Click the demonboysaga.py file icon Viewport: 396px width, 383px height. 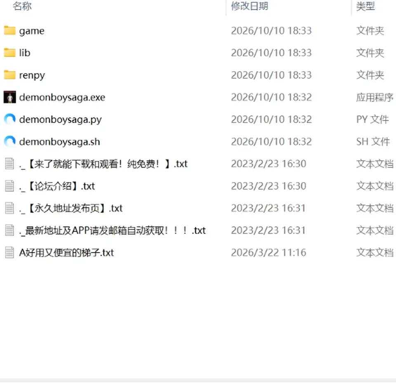(x=9, y=119)
